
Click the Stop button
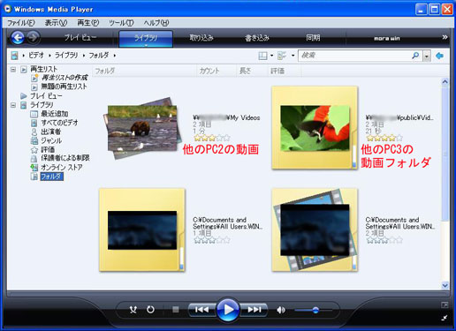coord(176,310)
